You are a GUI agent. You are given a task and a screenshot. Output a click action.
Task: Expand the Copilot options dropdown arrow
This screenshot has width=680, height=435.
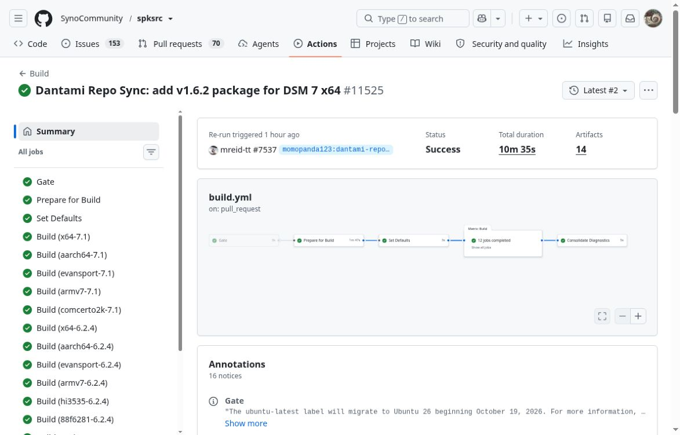pyautogui.click(x=498, y=19)
